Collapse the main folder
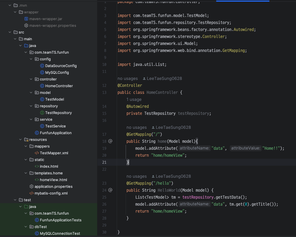 pyautogui.click(x=15, y=39)
